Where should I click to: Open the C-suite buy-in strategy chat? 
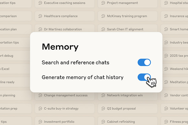[x=65, y=108]
